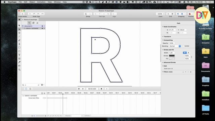Click the add filter plus button
This screenshot has width=215, height=121.
coord(191,72)
